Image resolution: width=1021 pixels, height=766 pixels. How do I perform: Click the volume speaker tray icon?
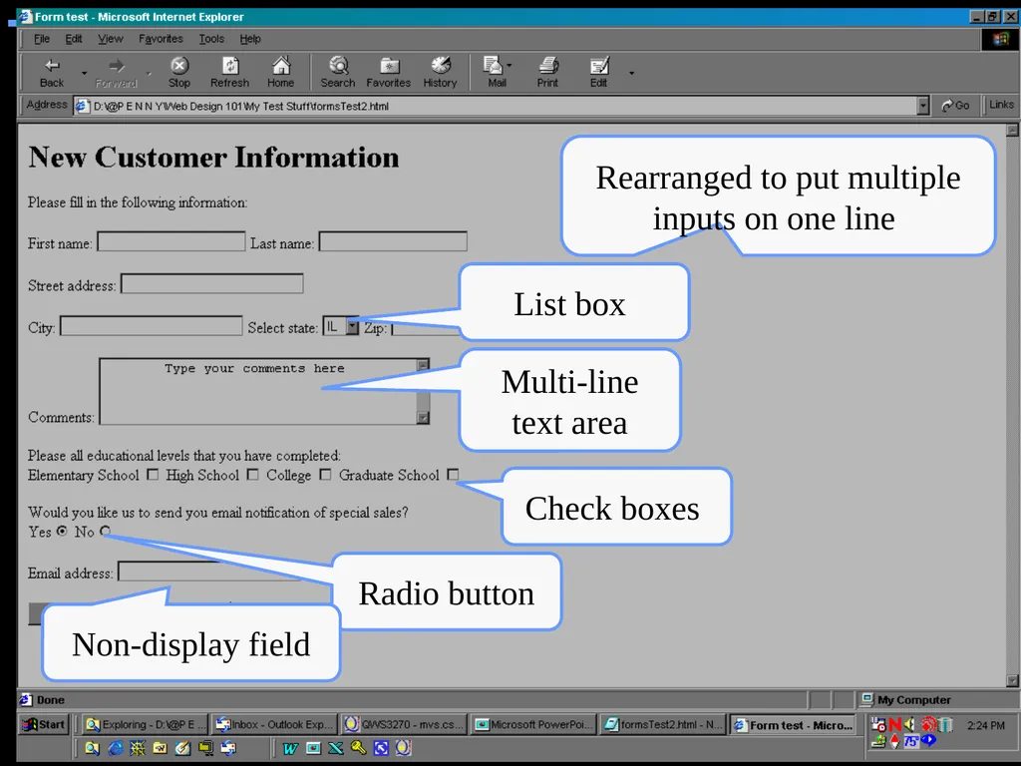pyautogui.click(x=909, y=724)
